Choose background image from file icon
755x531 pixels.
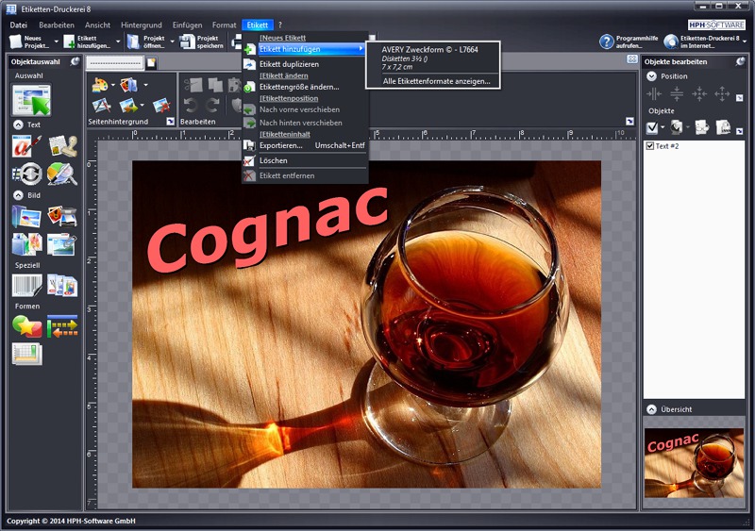coord(128,85)
